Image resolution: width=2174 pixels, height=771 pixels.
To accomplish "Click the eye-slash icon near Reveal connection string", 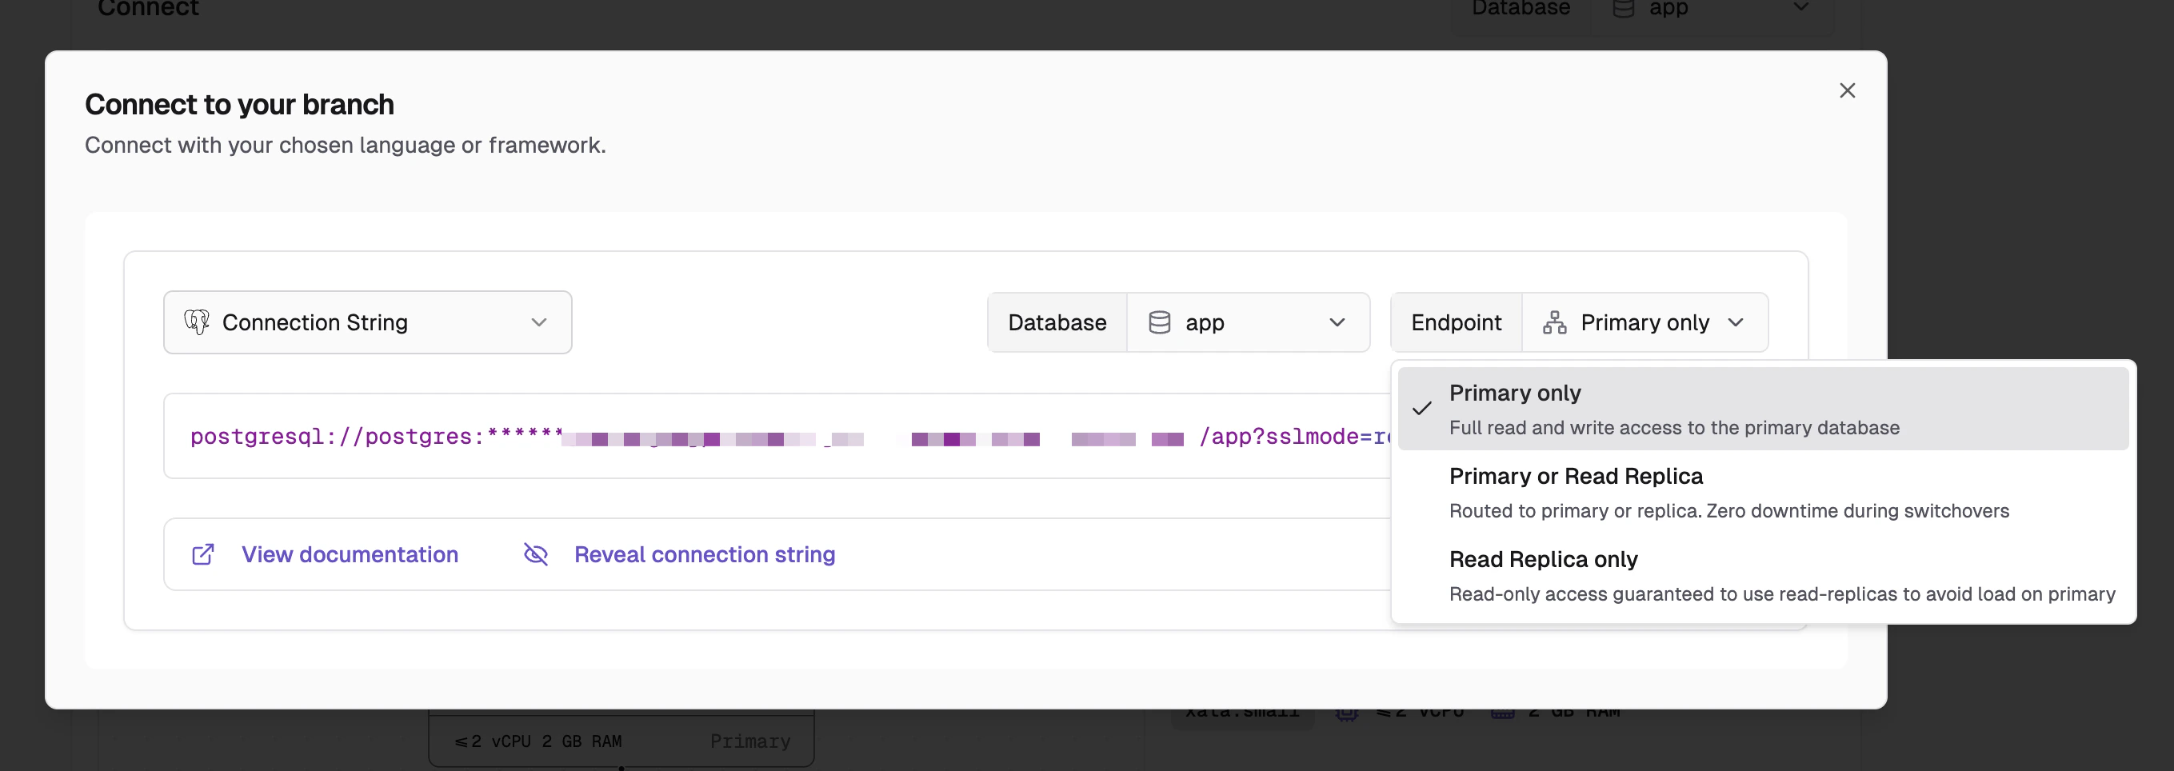I will pos(536,554).
